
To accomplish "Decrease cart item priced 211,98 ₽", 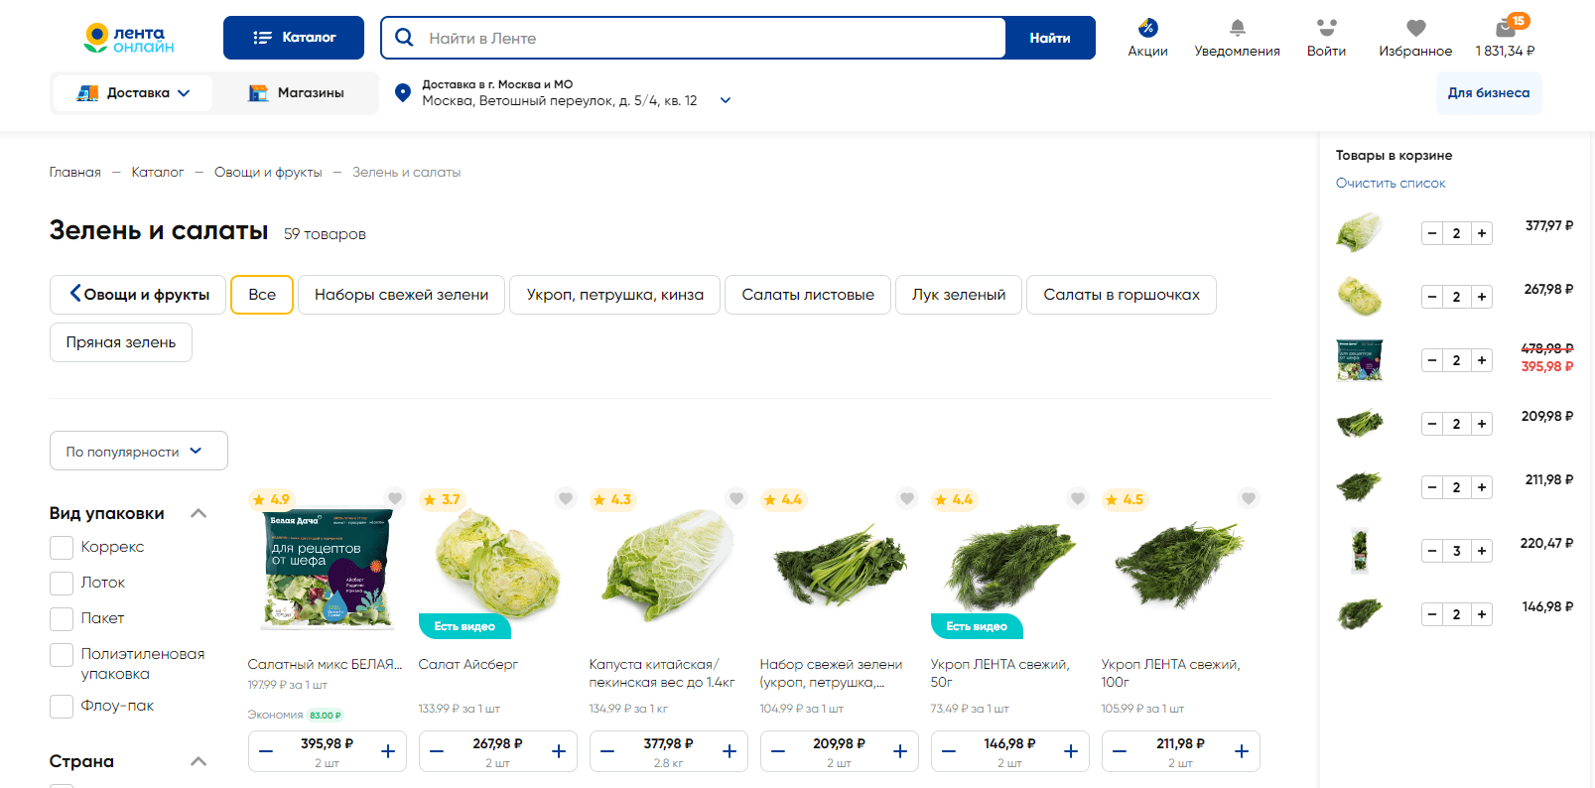I will [x=1432, y=487].
